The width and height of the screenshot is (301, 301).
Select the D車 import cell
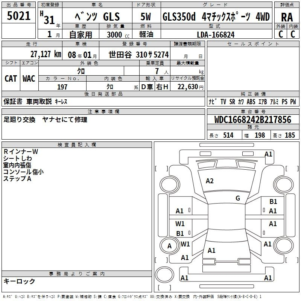pos(147,87)
